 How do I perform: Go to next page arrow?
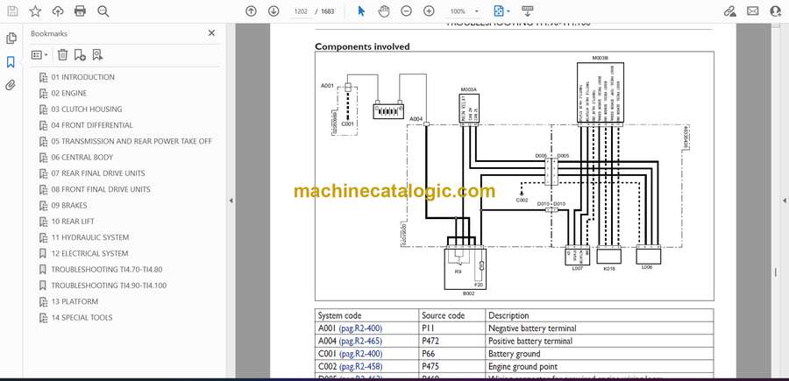click(x=273, y=11)
